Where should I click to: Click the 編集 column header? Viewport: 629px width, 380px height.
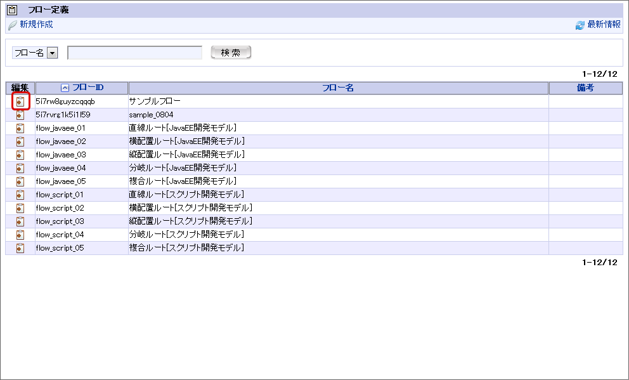[x=20, y=88]
